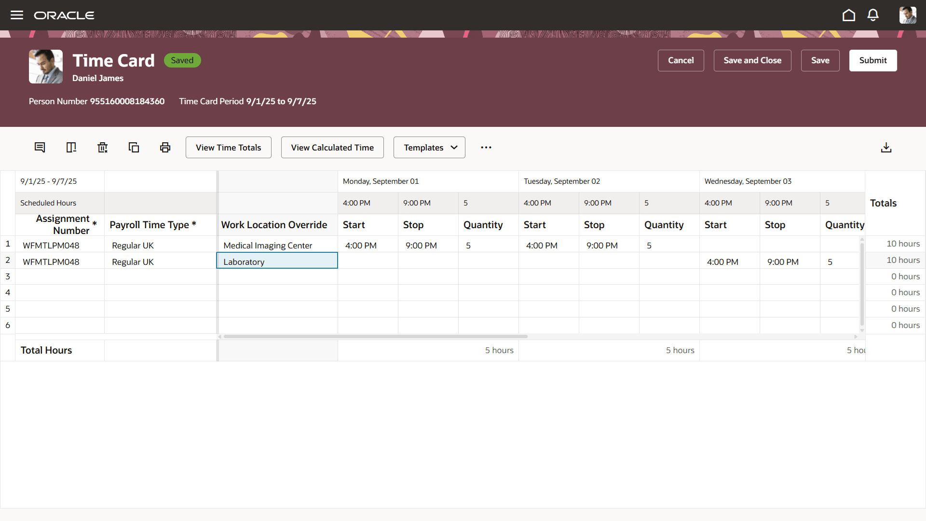Click the download timecard icon
Screen dimensions: 926x521
point(886,147)
